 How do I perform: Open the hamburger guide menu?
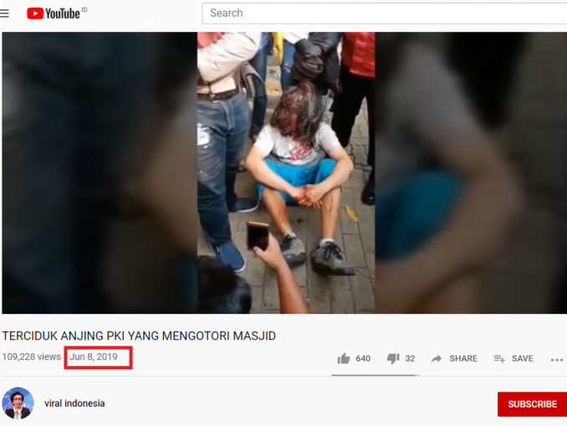(4, 13)
